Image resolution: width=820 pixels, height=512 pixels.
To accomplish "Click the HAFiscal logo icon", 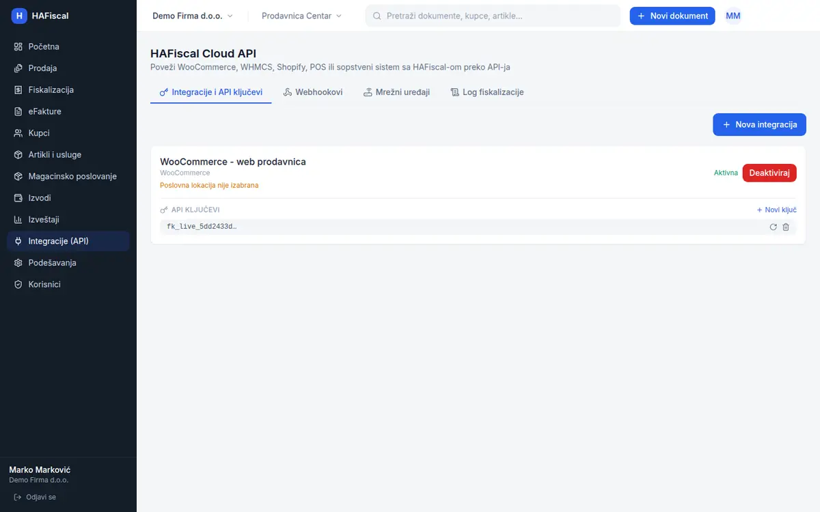I will (x=19, y=16).
